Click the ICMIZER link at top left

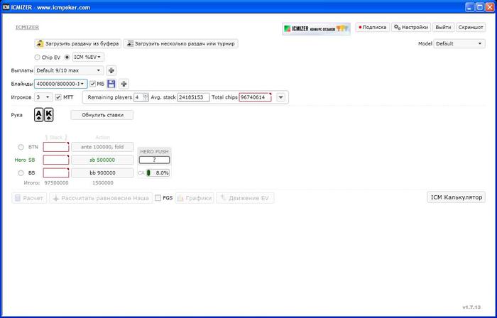27,28
